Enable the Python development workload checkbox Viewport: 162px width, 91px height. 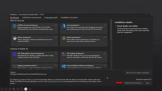56,37
